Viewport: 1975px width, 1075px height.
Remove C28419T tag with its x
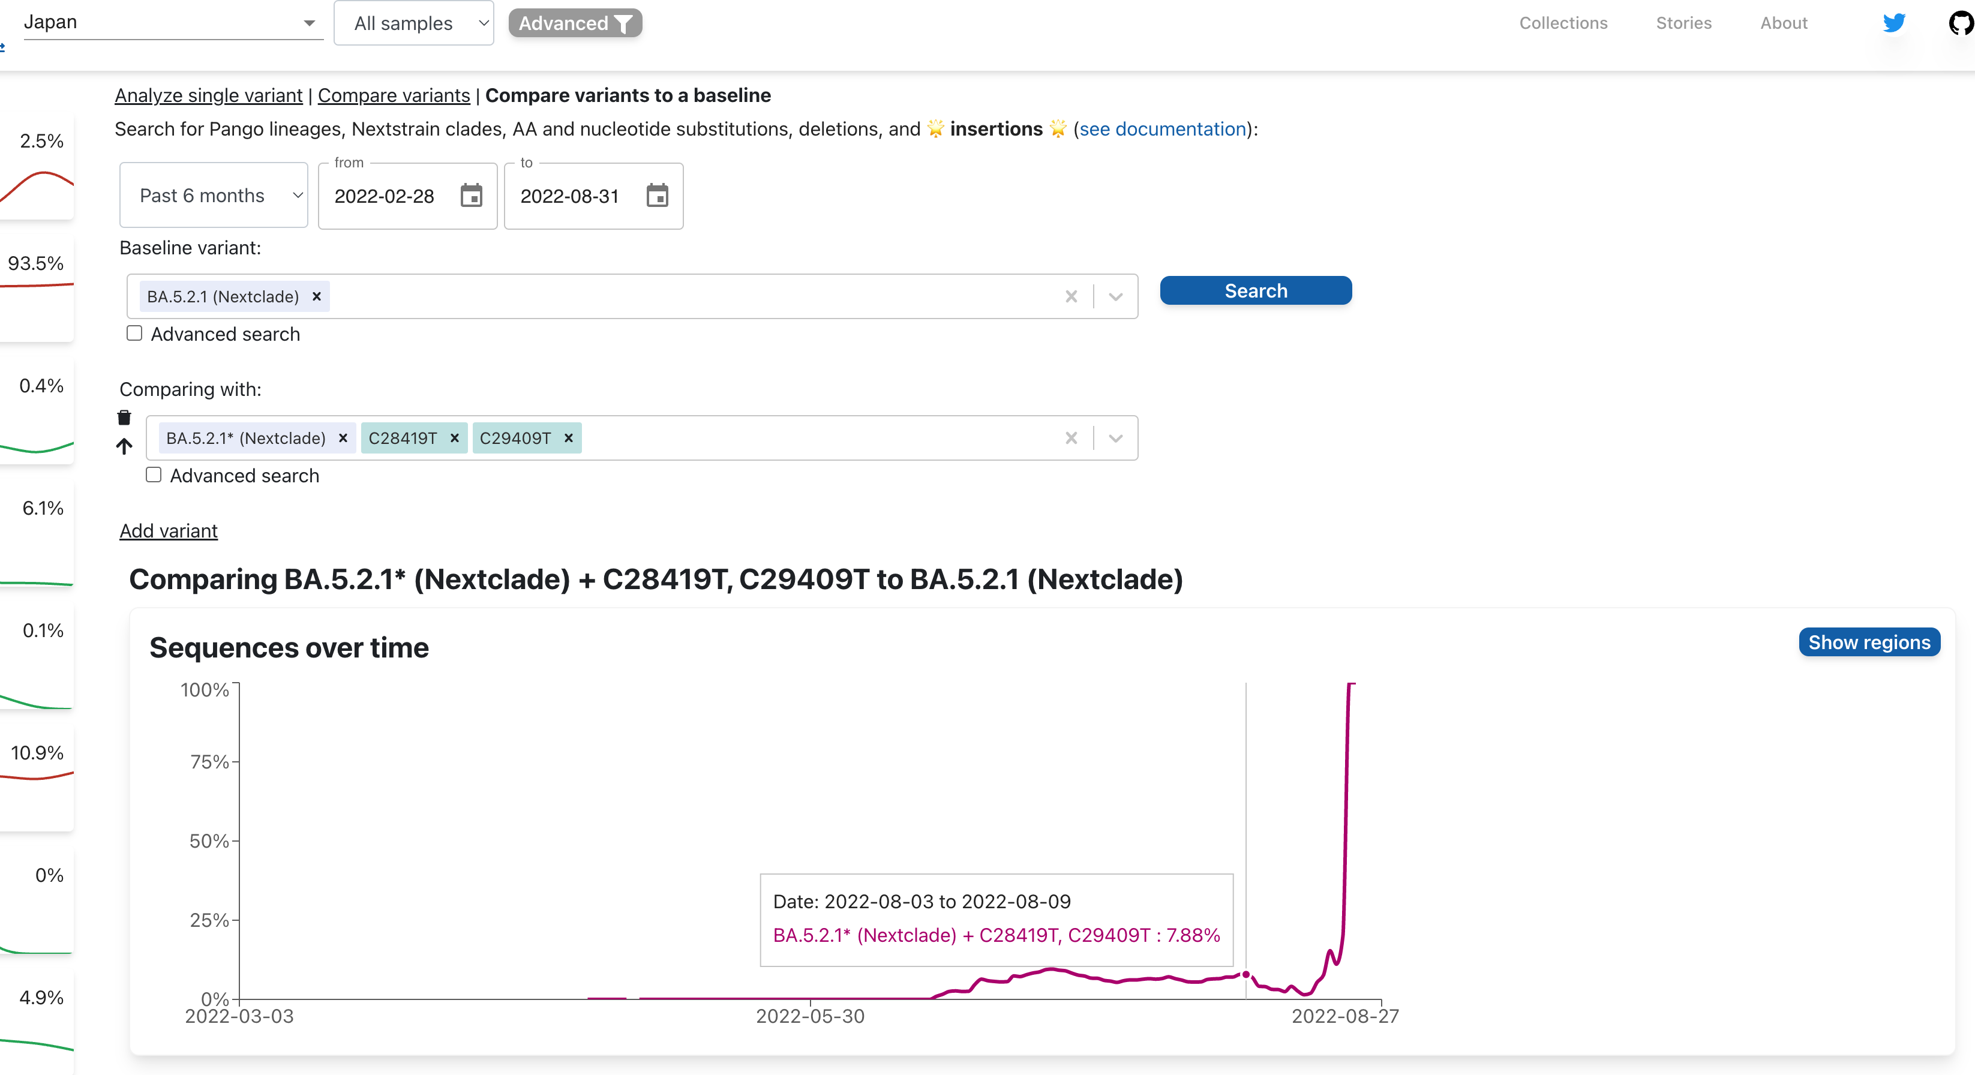[x=455, y=438]
